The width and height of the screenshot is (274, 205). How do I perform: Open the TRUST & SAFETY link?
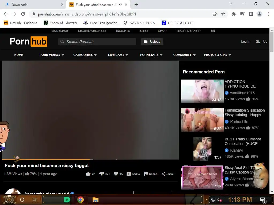click(x=189, y=31)
